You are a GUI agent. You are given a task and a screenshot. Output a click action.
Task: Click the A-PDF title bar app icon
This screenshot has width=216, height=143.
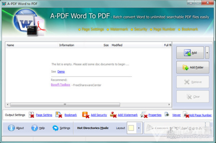pyautogui.click(x=4, y=4)
